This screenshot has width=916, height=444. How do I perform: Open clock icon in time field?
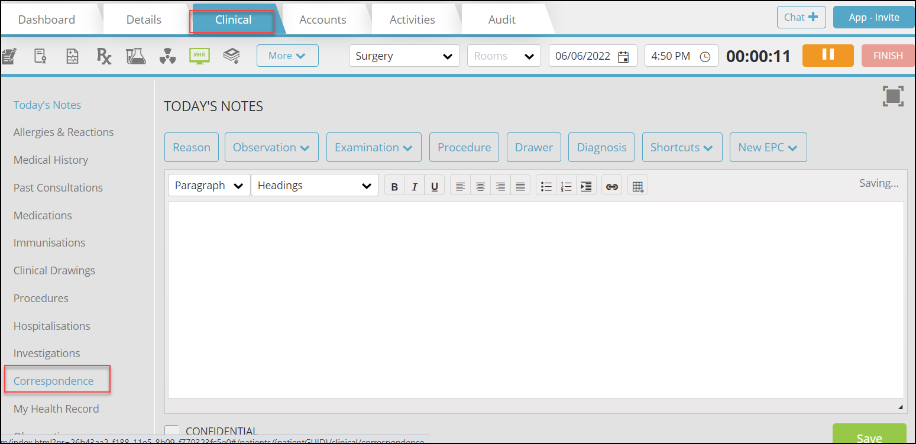(705, 57)
